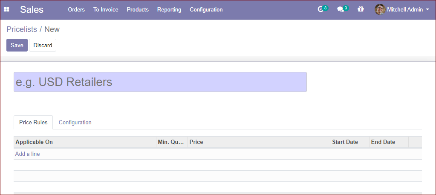The width and height of the screenshot is (436, 195).
Task: Open the Products menu
Action: [138, 9]
